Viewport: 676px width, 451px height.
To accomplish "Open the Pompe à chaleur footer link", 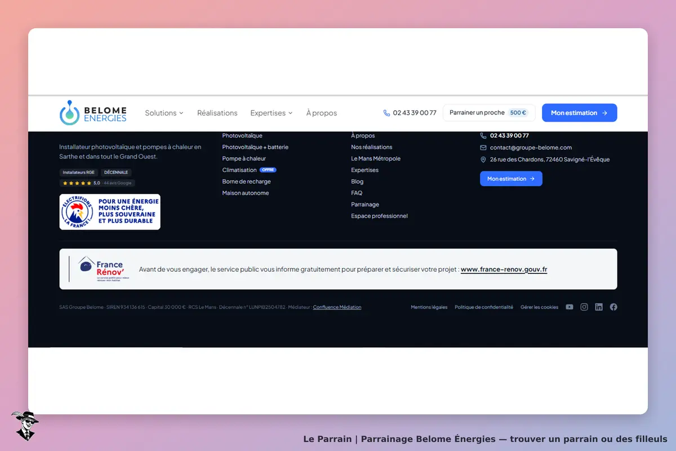I will (244, 159).
